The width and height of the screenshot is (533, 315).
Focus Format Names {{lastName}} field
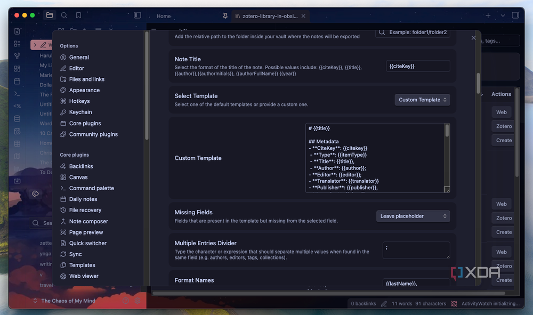416,282
